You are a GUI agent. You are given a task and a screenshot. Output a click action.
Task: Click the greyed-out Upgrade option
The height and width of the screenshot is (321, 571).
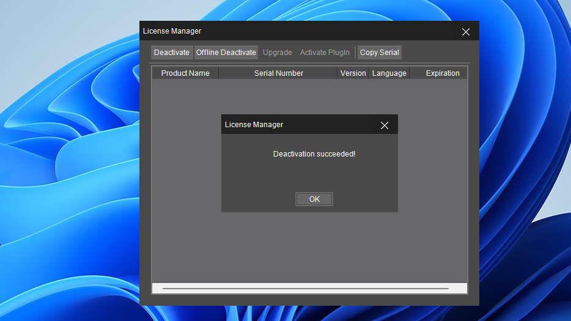[x=278, y=53]
